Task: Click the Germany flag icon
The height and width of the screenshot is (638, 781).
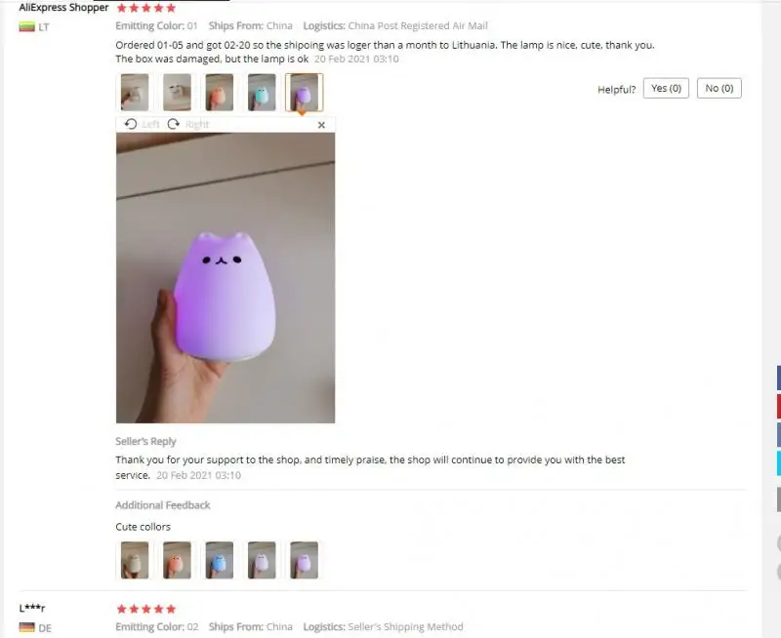Action: [x=27, y=627]
